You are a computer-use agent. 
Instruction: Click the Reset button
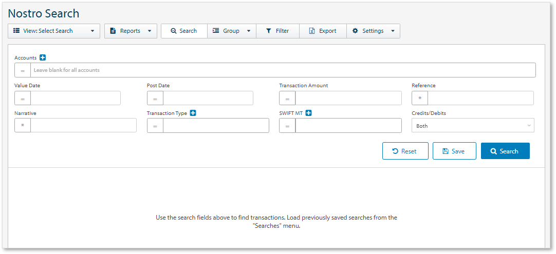coord(405,151)
